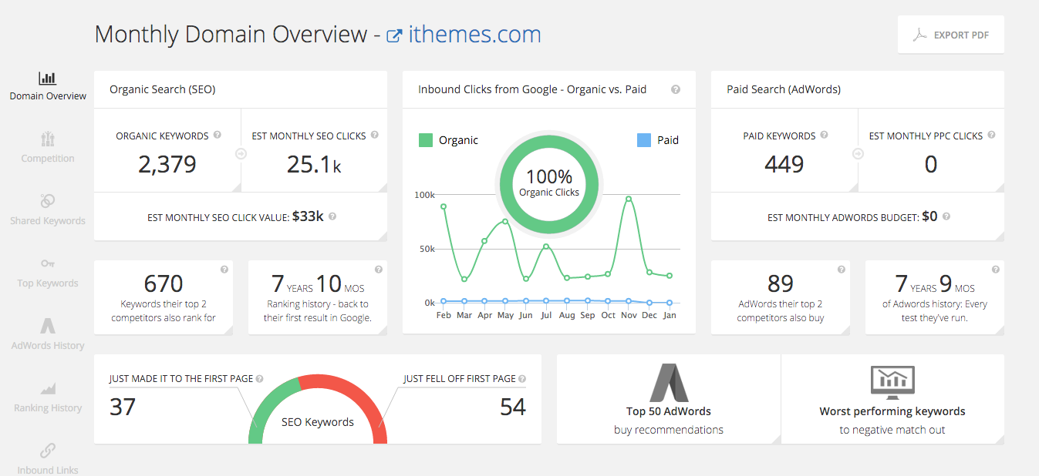Click help icon in Inbound Clicks from Google header
The image size is (1039, 476).
(x=676, y=89)
